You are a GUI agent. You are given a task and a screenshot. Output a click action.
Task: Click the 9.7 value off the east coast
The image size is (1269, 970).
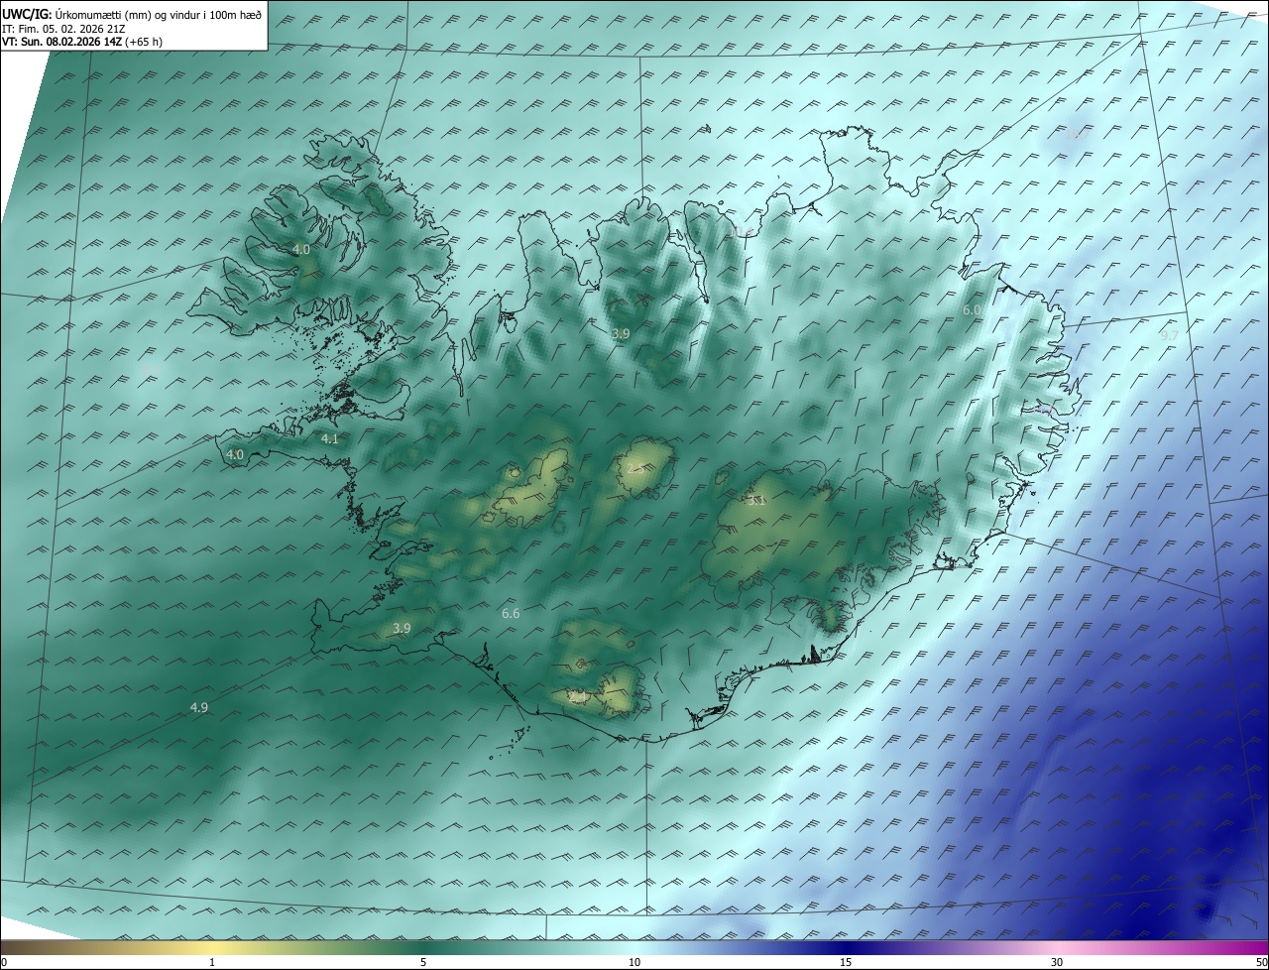click(1170, 335)
